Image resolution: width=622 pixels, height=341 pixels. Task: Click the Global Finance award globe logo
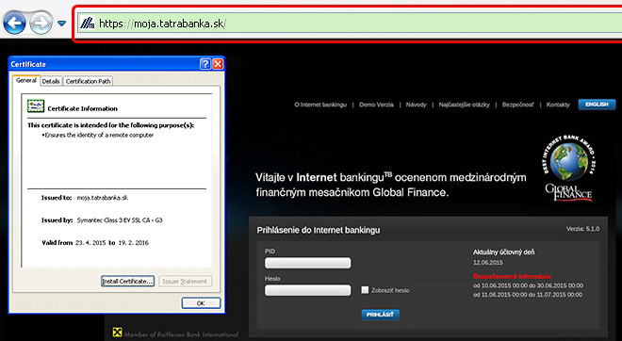(569, 168)
